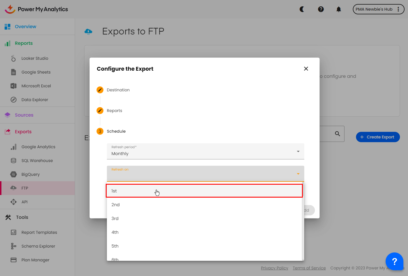Open the help question mark icon
This screenshot has height=276, width=408.
321,9
